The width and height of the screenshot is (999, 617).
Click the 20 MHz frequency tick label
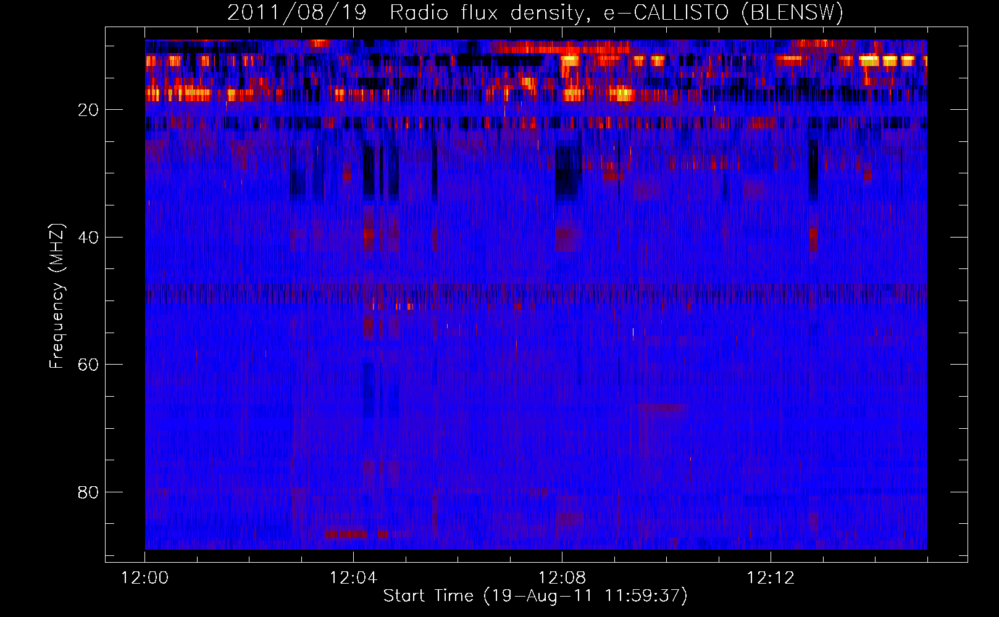pyautogui.click(x=88, y=110)
